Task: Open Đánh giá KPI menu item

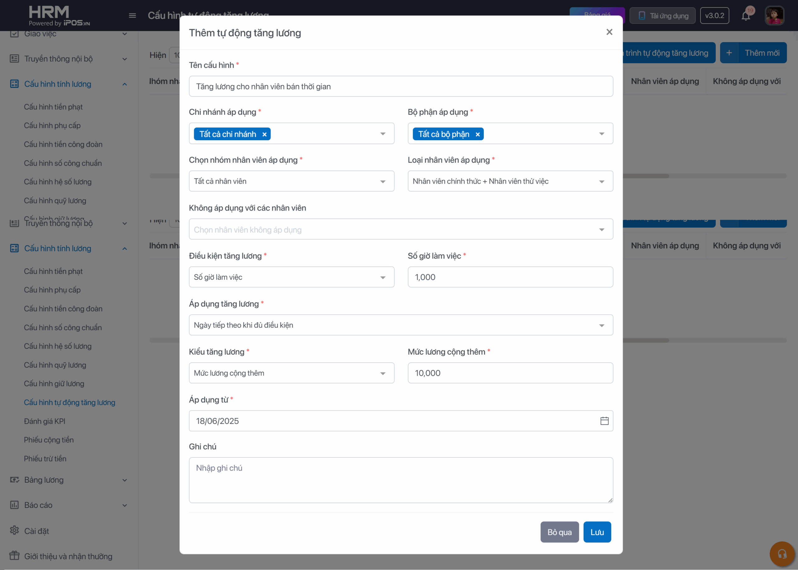Action: [45, 421]
